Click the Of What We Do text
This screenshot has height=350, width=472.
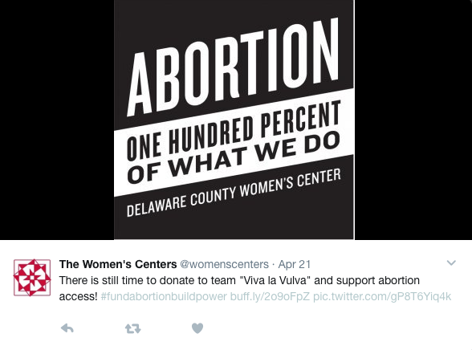point(234,157)
